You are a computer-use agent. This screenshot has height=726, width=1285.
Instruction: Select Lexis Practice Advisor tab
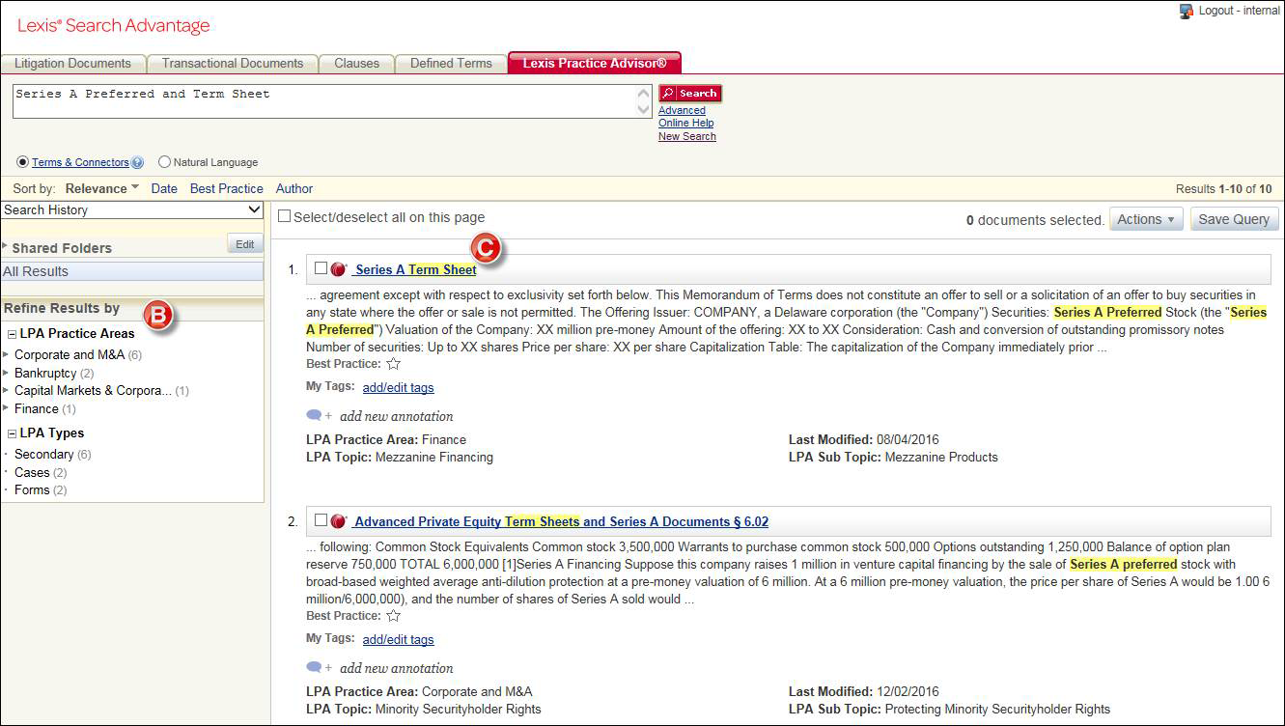tap(595, 63)
